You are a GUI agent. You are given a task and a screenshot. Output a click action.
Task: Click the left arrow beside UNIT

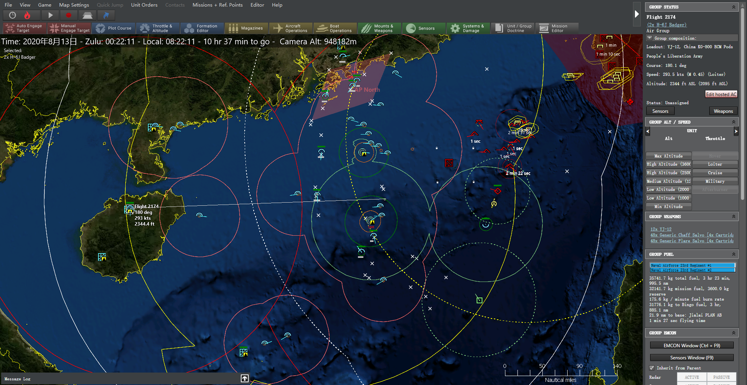pyautogui.click(x=648, y=131)
